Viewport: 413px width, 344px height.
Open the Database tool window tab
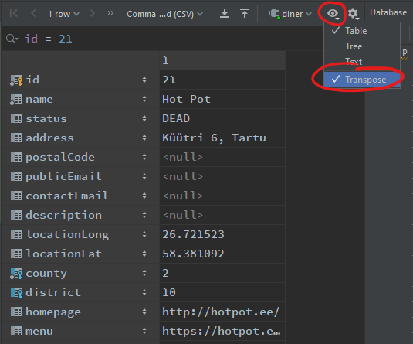pyautogui.click(x=388, y=12)
